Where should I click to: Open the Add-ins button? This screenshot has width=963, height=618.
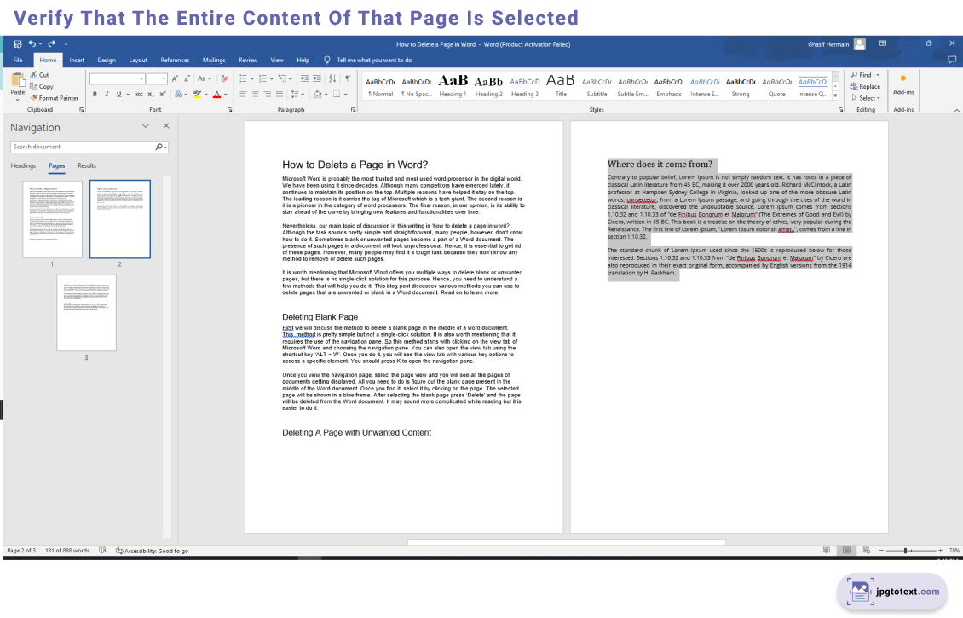tap(903, 84)
